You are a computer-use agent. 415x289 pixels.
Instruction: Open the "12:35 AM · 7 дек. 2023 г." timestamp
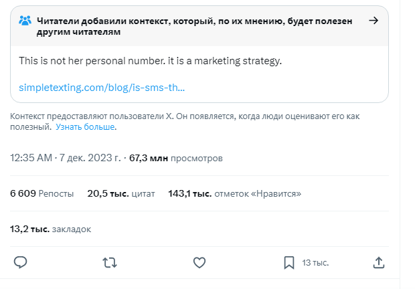[x=66, y=159]
